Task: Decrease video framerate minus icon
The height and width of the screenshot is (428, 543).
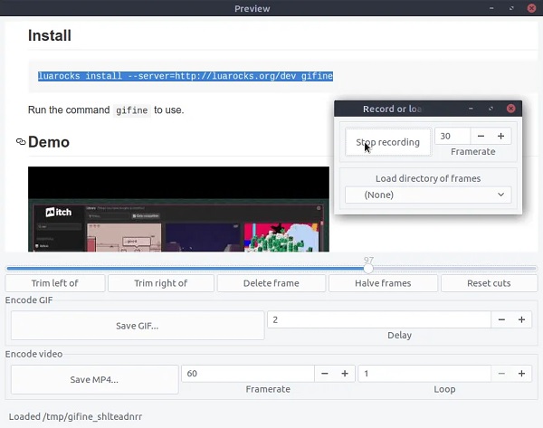Action: [x=325, y=374]
